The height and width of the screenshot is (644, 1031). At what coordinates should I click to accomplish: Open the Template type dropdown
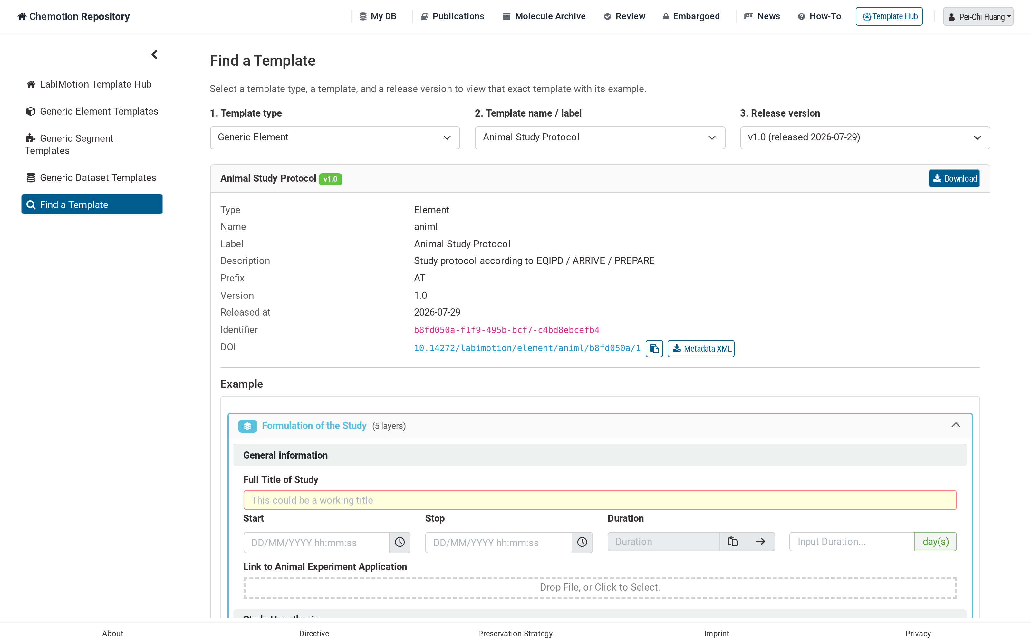coord(335,137)
